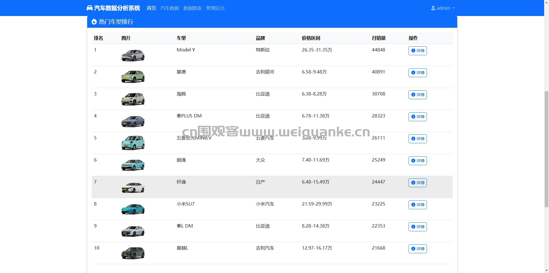
Task: Click the 星越L car thumbnail
Action: [x=133, y=253]
